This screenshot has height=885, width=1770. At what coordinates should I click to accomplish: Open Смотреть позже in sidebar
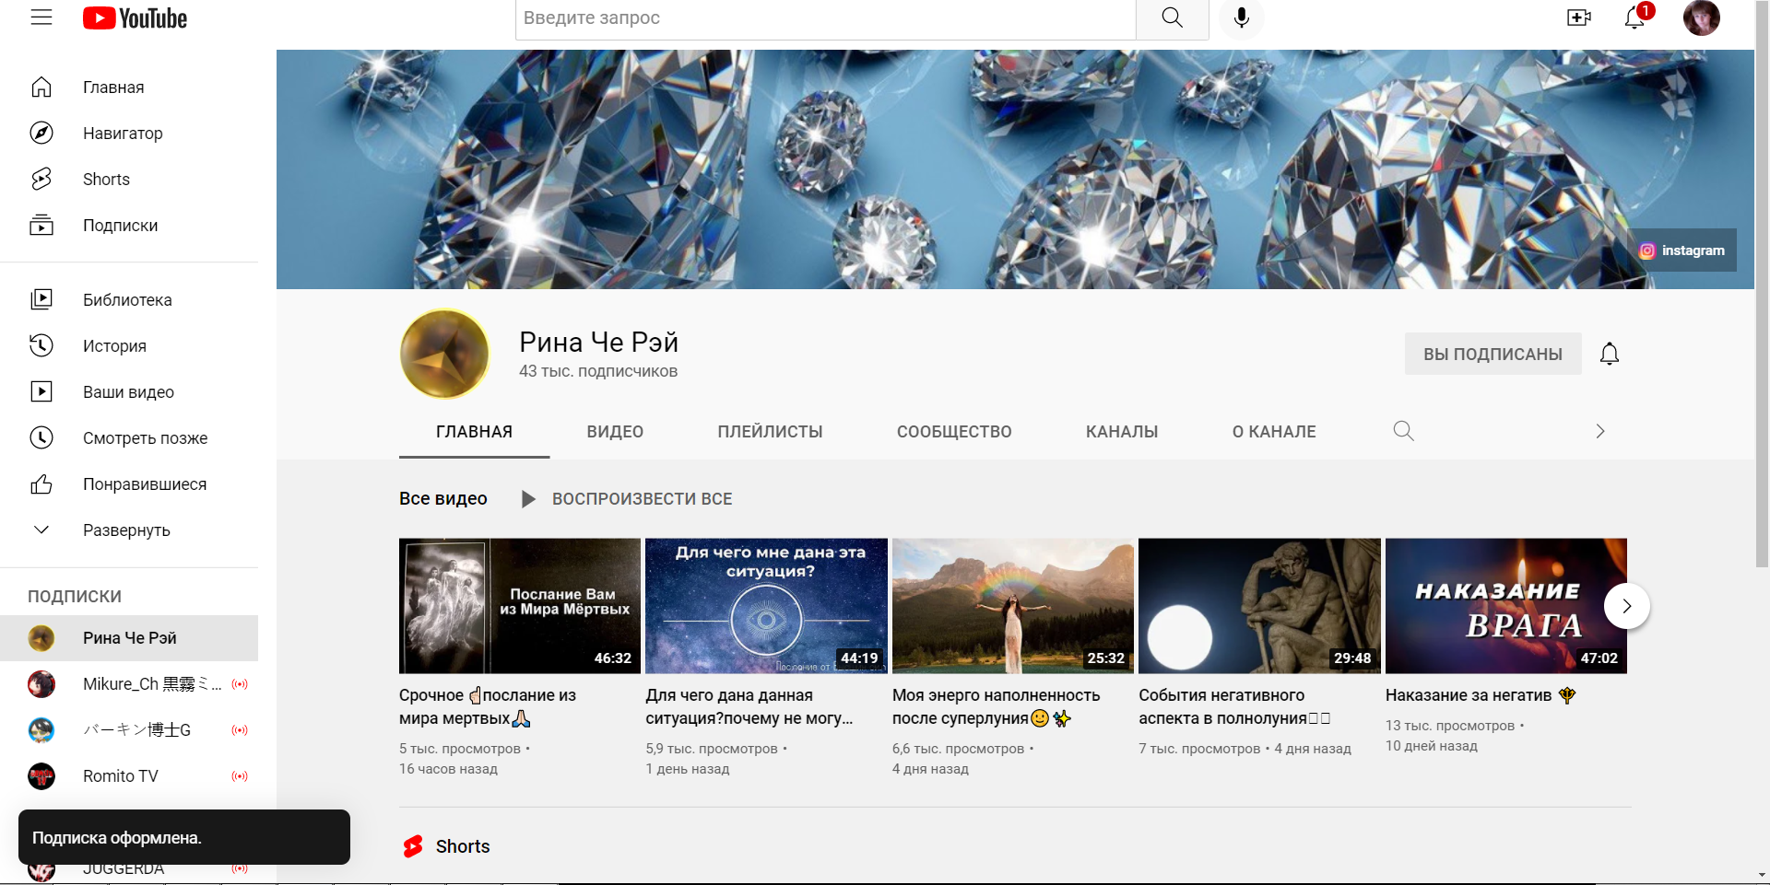(129, 438)
